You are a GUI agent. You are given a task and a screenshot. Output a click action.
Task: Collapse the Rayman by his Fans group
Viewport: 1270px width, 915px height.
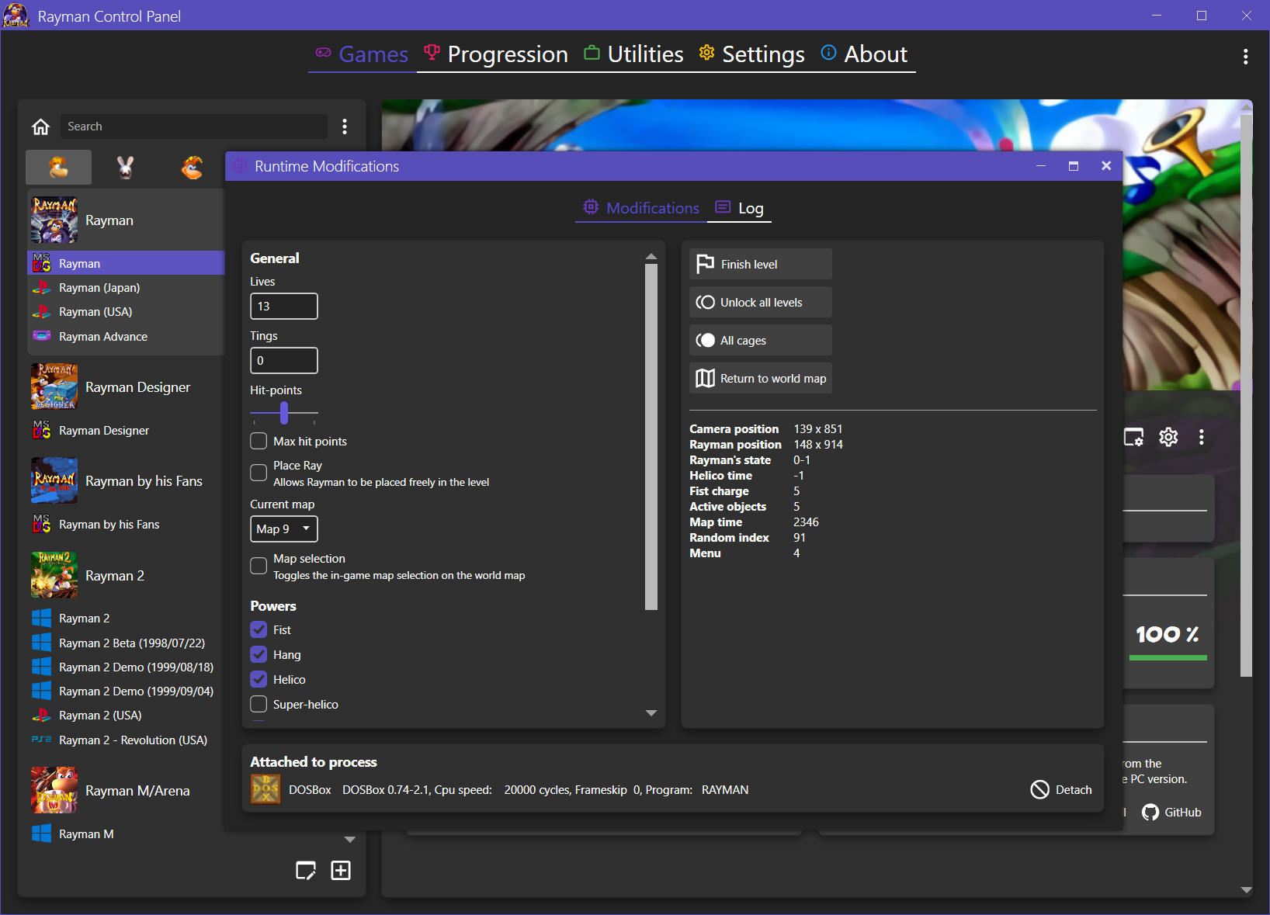click(x=126, y=481)
